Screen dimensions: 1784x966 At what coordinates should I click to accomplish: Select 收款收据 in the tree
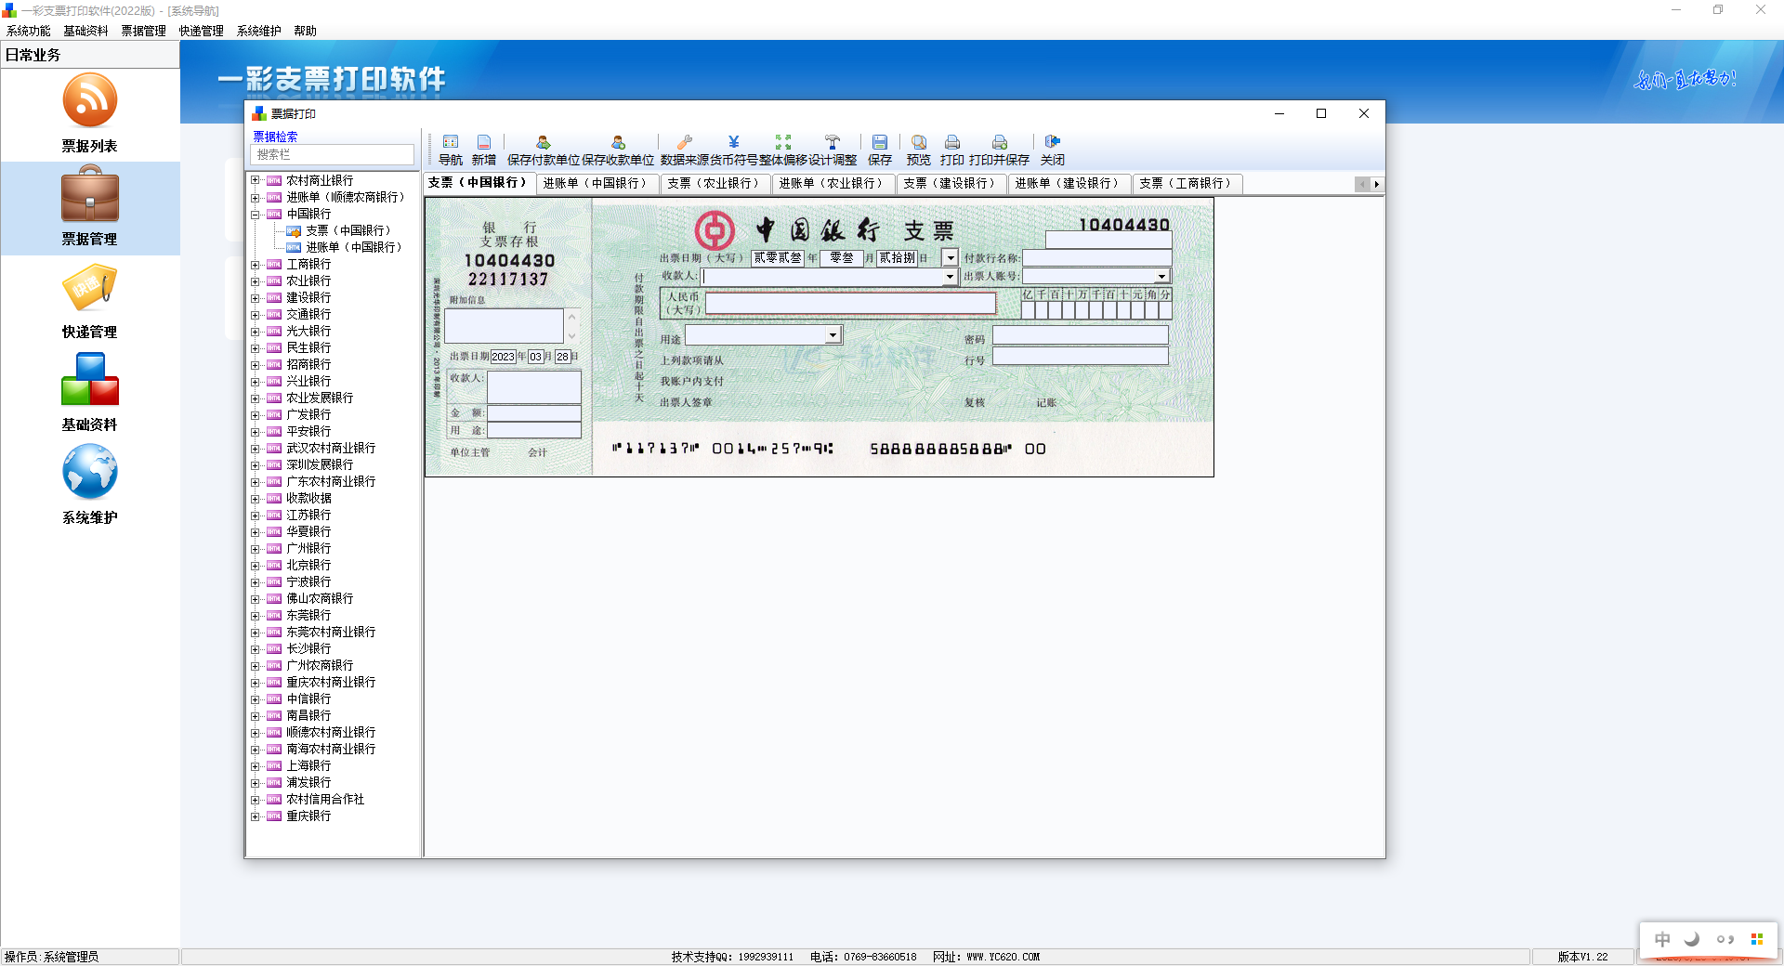tap(308, 499)
